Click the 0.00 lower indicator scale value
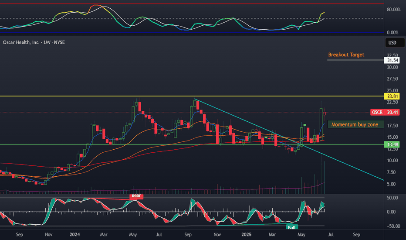Screen dimensions: 406x240 point(391,212)
